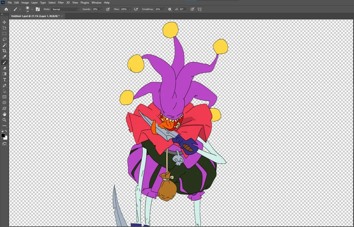Enable airbrush-style build-up
354x227 pixels.
(x=136, y=9)
